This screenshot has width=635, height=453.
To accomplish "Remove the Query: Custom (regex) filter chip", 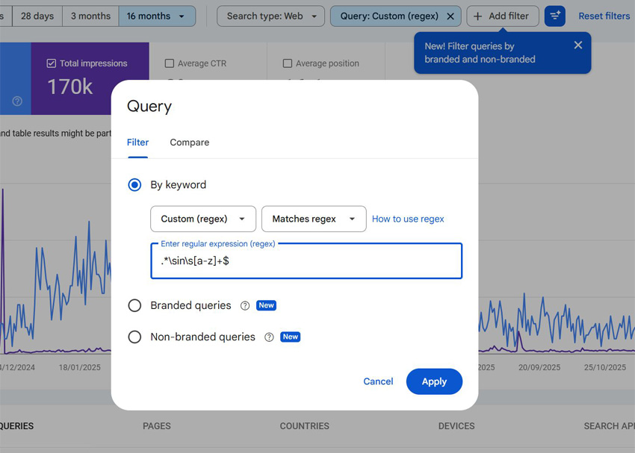I will click(x=450, y=16).
